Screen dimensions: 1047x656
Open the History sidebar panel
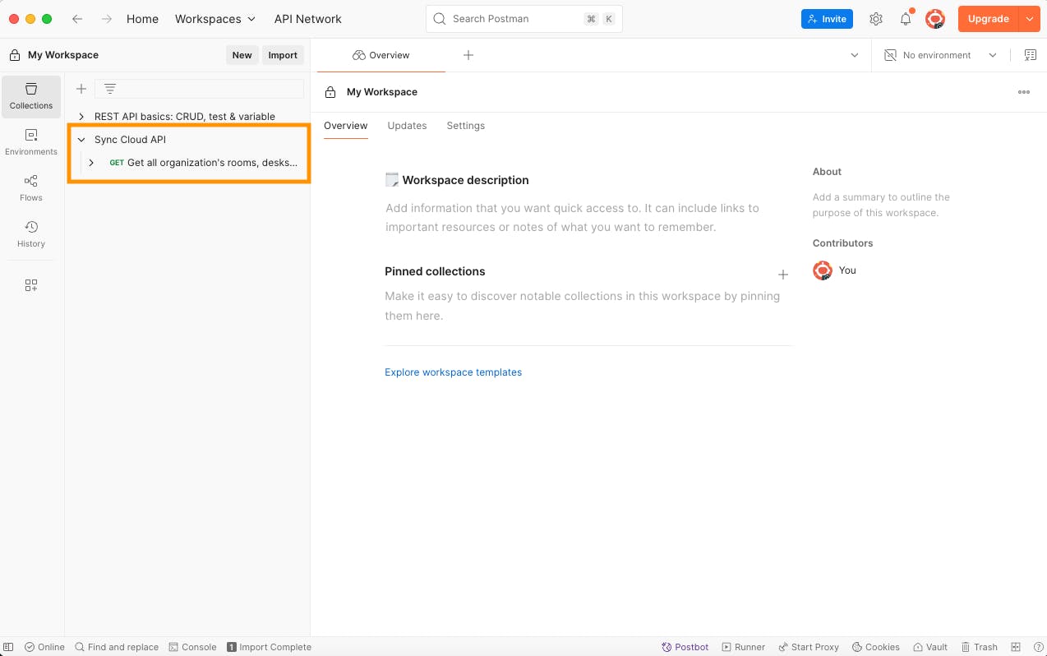click(x=31, y=234)
